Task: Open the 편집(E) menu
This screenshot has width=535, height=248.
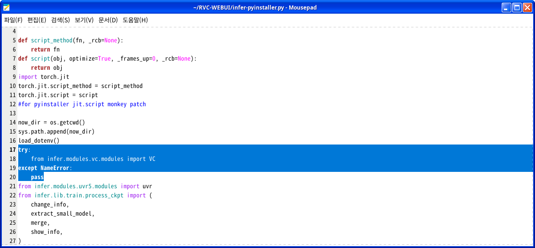Action: tap(37, 20)
